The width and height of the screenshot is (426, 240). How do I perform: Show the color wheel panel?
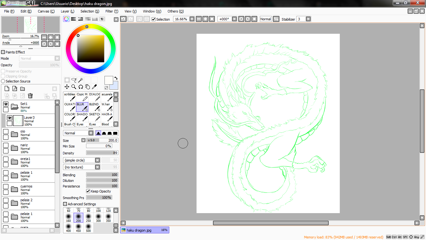click(66, 19)
